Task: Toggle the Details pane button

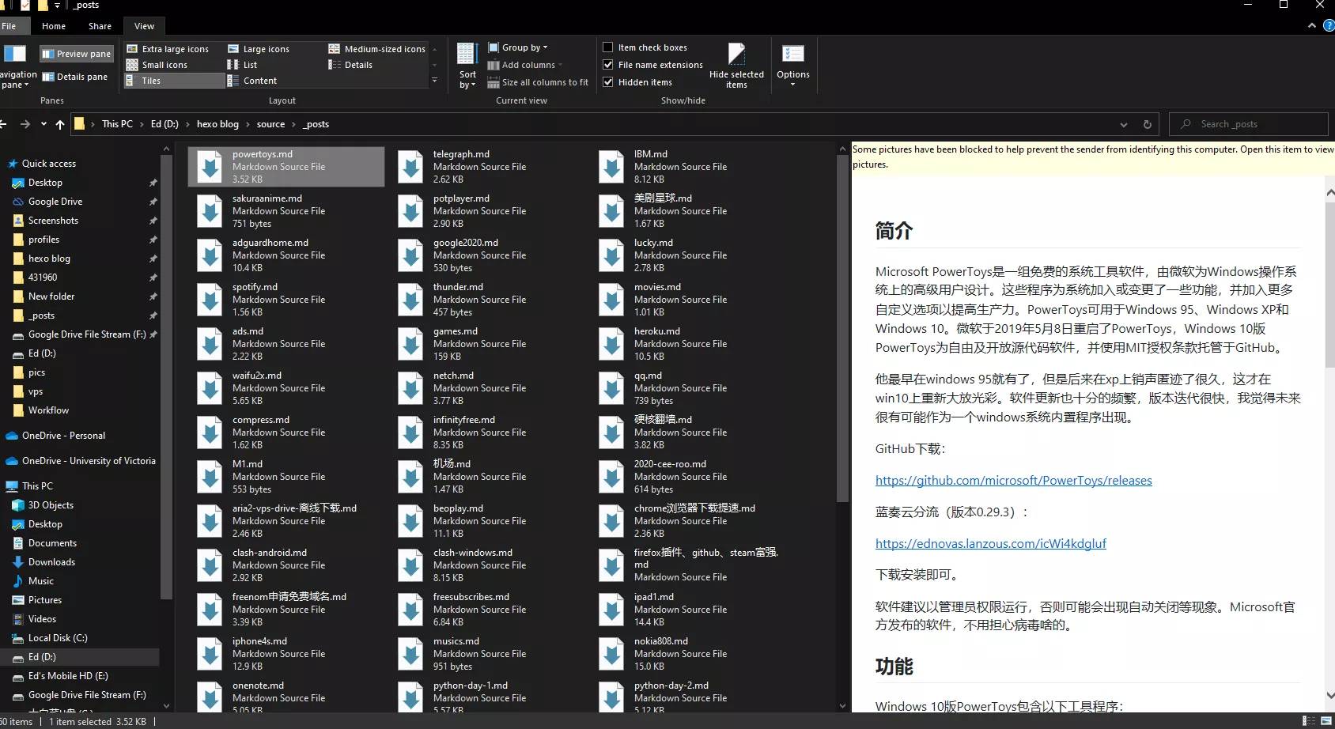Action: click(75, 77)
